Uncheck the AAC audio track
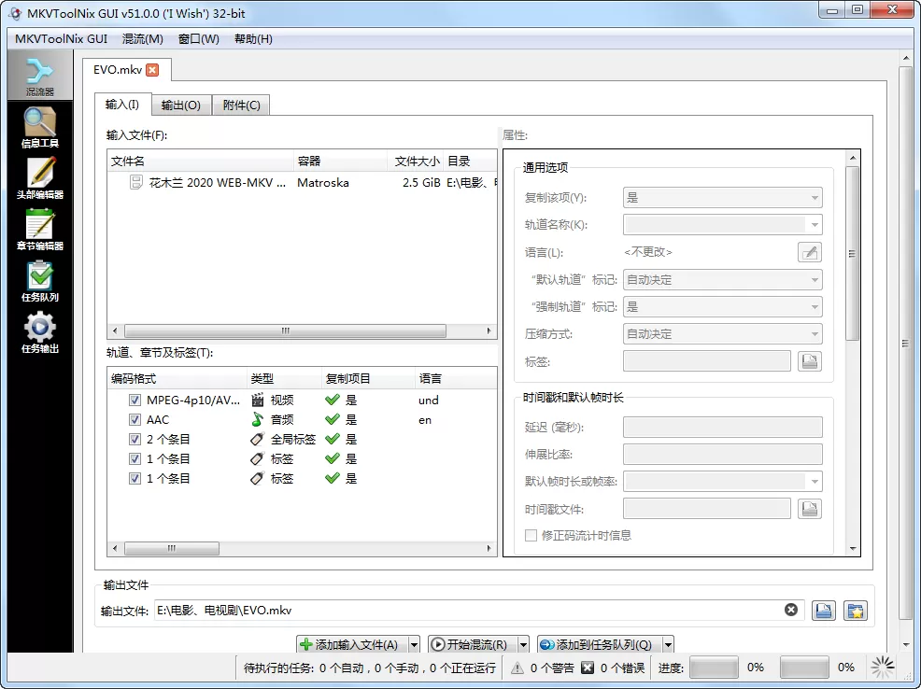 click(135, 418)
